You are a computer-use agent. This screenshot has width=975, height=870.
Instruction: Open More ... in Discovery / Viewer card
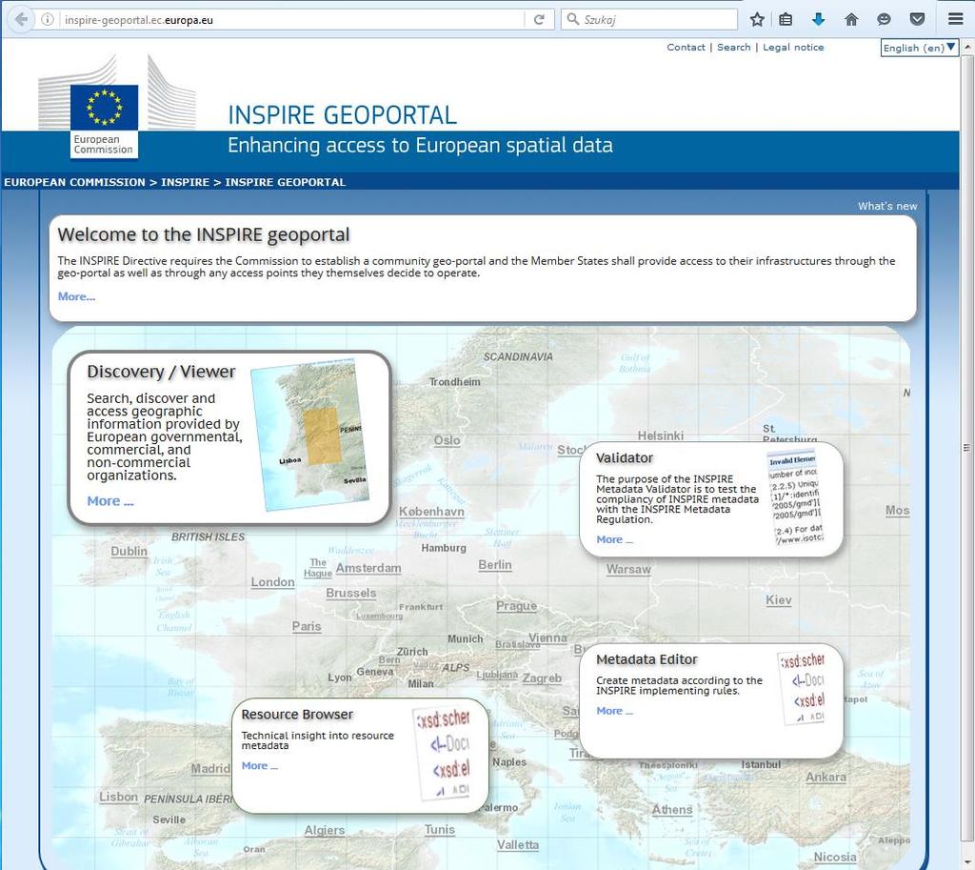pos(110,501)
